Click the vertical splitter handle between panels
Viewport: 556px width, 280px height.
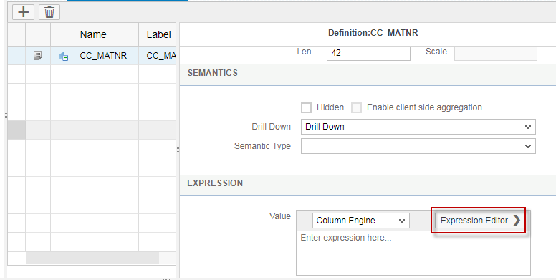tap(178, 150)
